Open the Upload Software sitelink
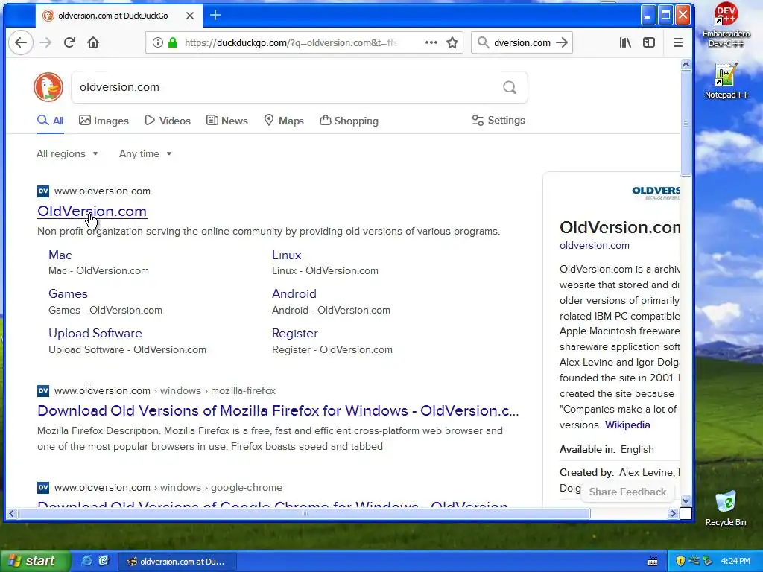Image resolution: width=763 pixels, height=572 pixels. 95,333
